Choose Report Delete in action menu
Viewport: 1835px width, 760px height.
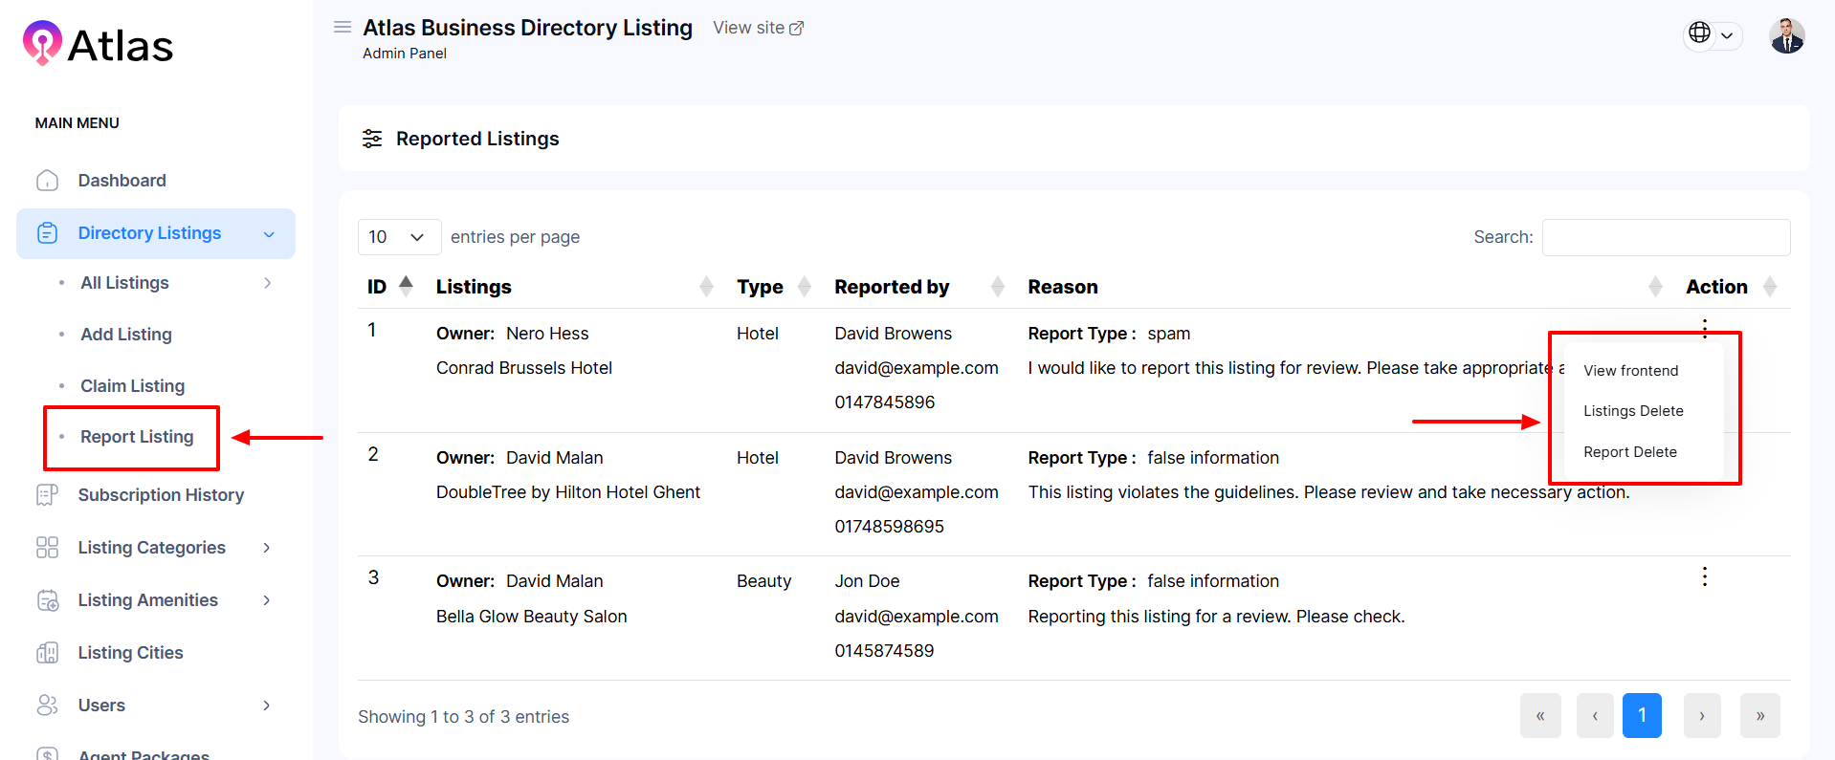coord(1629,452)
